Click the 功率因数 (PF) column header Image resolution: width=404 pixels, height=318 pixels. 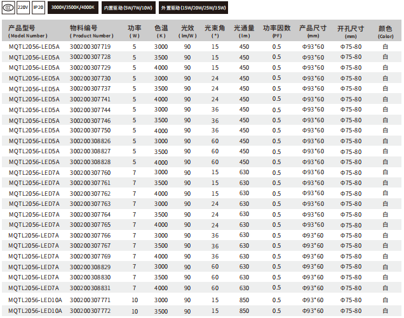click(x=277, y=31)
